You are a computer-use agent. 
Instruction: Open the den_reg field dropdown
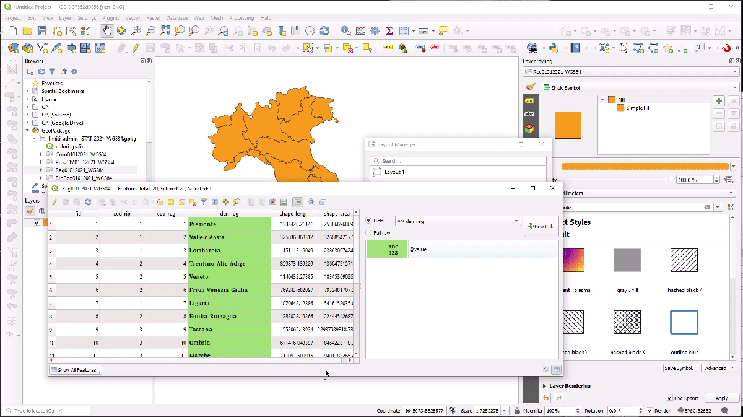458,221
